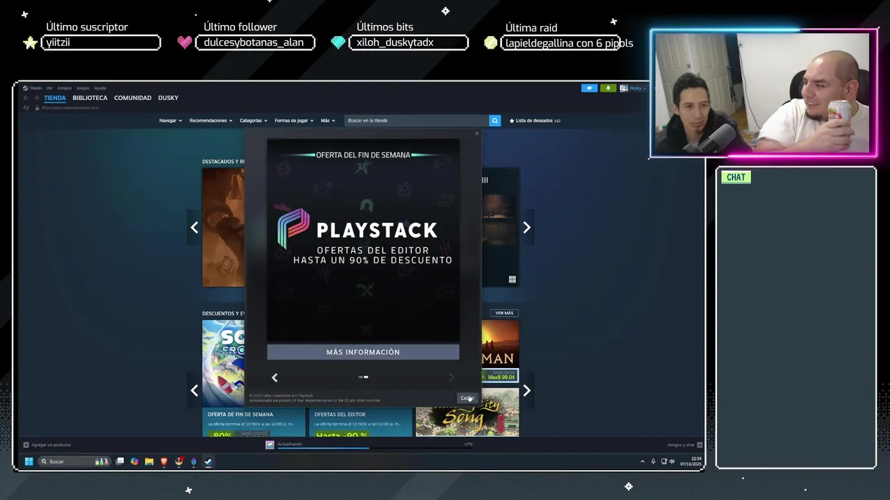This screenshot has height=500, width=890.
Task: Open the City Song game thumbnail
Action: [x=467, y=412]
